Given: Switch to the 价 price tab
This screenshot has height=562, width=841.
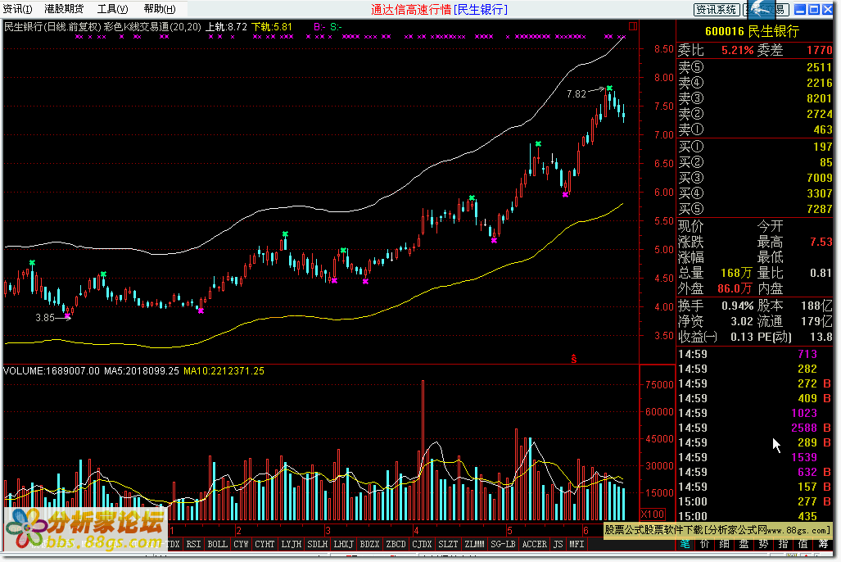Looking at the screenshot, I should click(704, 544).
